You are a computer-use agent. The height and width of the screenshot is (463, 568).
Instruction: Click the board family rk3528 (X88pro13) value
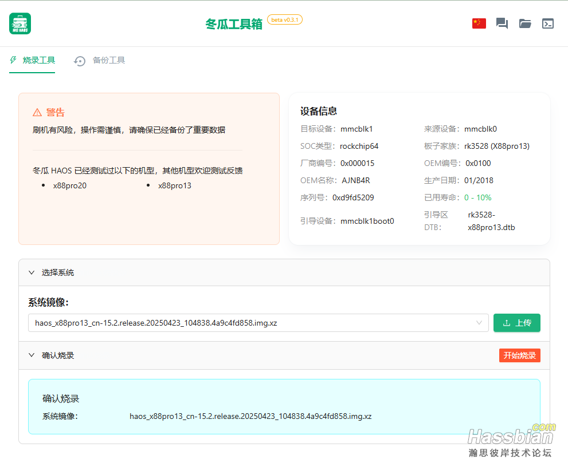497,146
